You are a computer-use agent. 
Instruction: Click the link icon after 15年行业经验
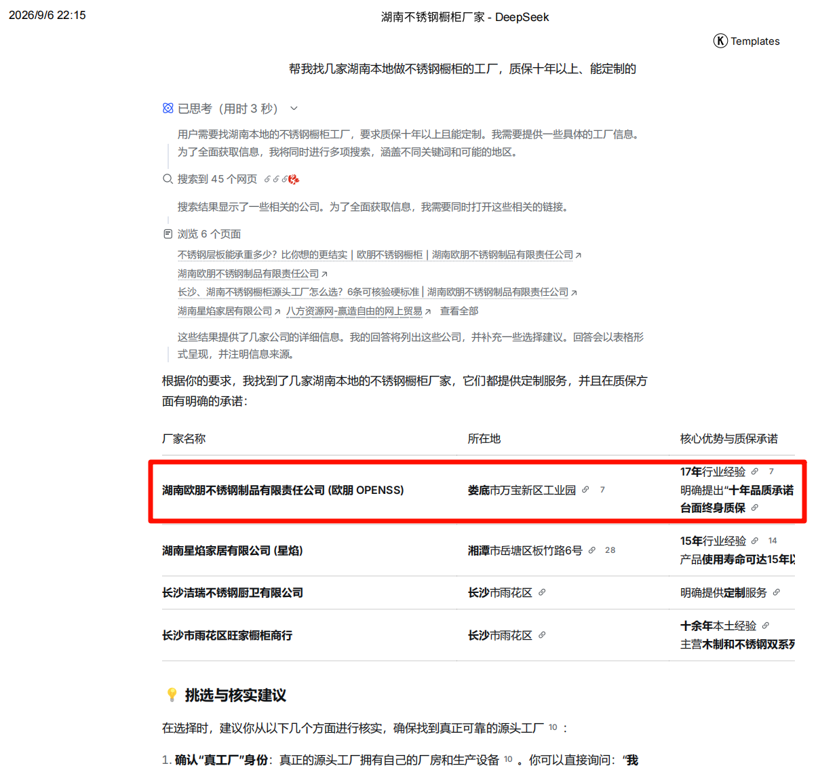[756, 541]
